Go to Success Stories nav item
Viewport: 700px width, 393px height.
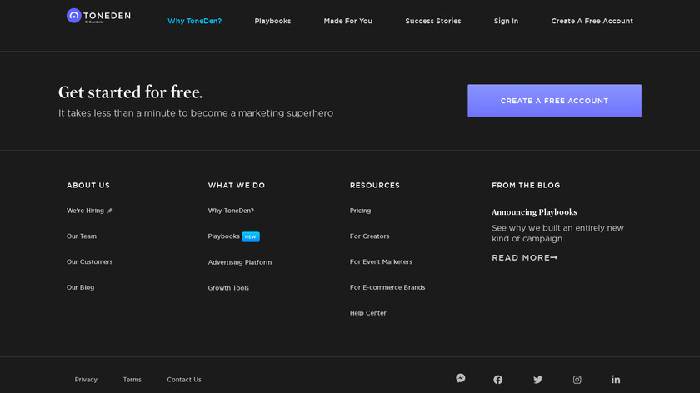click(x=433, y=21)
